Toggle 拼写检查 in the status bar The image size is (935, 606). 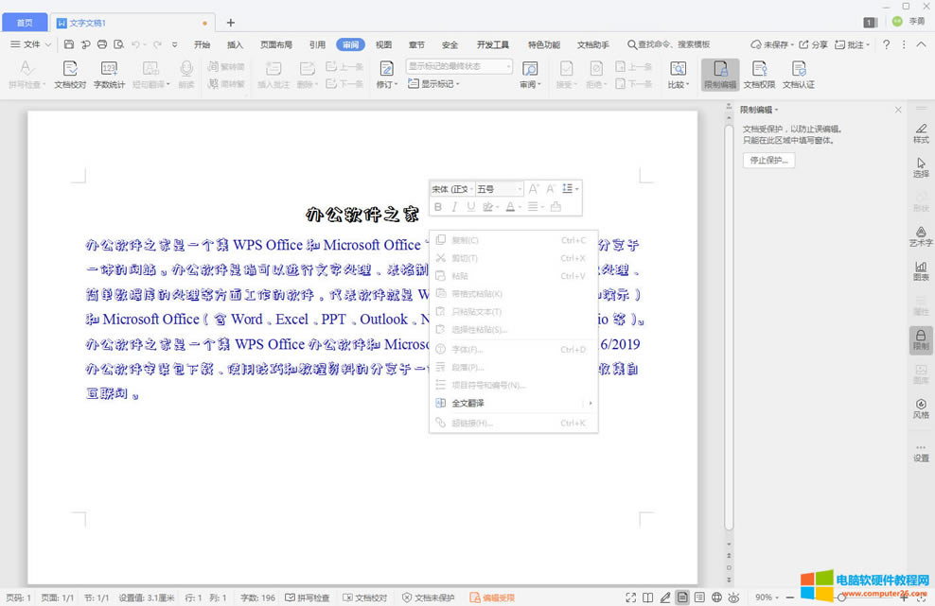[308, 597]
